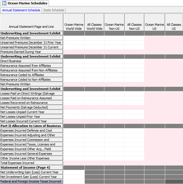The height and width of the screenshot is (184, 183).
Task: Click Direct Business cell under Ocean Marine Non-US
Action: [114, 61]
